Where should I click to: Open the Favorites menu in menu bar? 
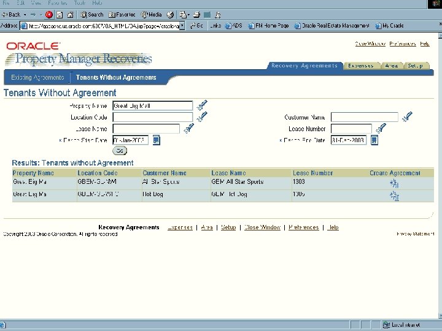(x=58, y=3)
